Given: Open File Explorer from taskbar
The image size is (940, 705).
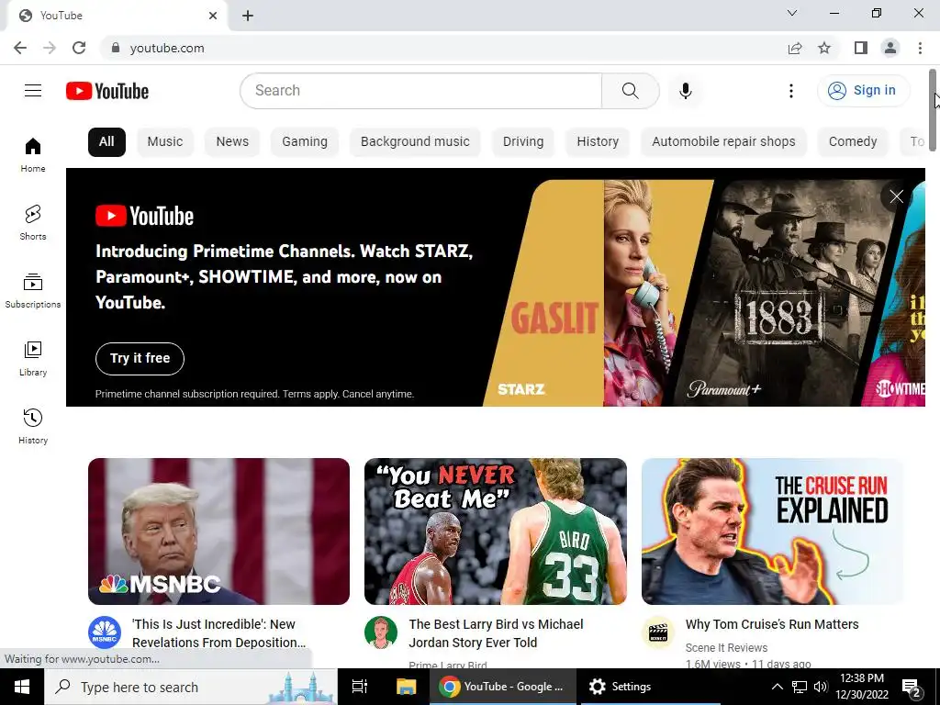Looking at the screenshot, I should click(x=406, y=687).
